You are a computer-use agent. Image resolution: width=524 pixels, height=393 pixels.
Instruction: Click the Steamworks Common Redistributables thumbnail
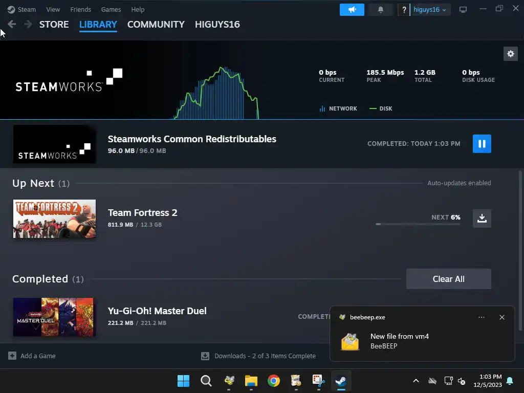[54, 144]
